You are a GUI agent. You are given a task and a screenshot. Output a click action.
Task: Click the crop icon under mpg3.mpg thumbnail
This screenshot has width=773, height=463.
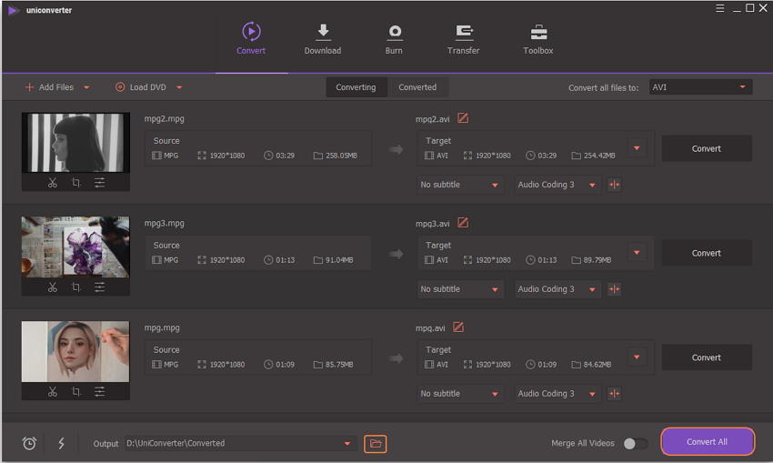click(x=75, y=287)
